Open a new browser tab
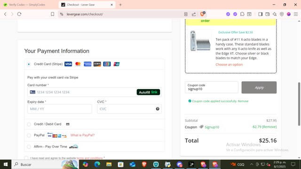The width and height of the screenshot is (301, 169). [120, 5]
